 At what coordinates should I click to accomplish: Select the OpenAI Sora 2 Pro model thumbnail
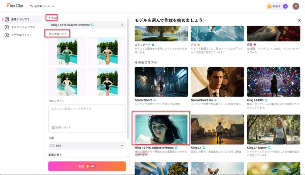pyautogui.click(x=217, y=82)
